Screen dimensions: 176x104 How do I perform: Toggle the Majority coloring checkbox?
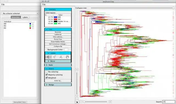46,75
